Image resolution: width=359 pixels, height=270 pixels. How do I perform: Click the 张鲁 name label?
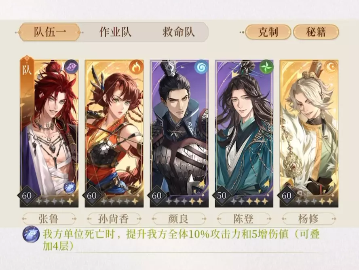point(49,219)
